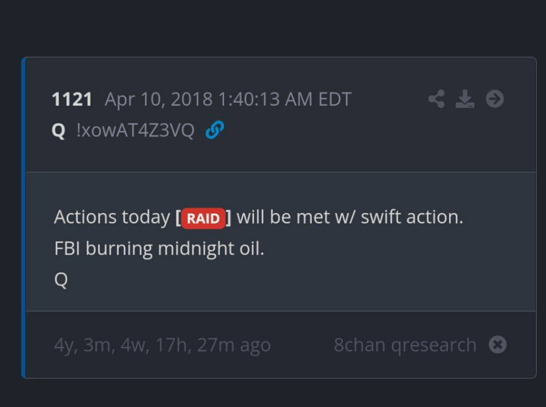Image resolution: width=546 pixels, height=407 pixels.
Task: Click the 'Actions today' text
Action: (x=112, y=218)
